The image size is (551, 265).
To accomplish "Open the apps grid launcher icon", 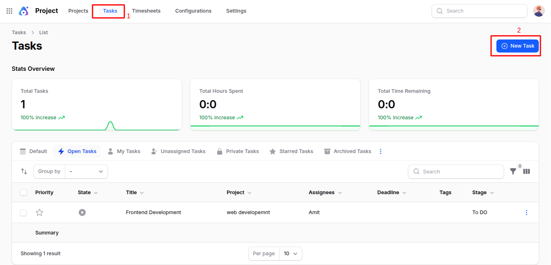I will (9, 11).
